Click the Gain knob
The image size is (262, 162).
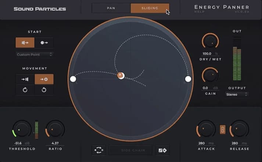pos(210,75)
